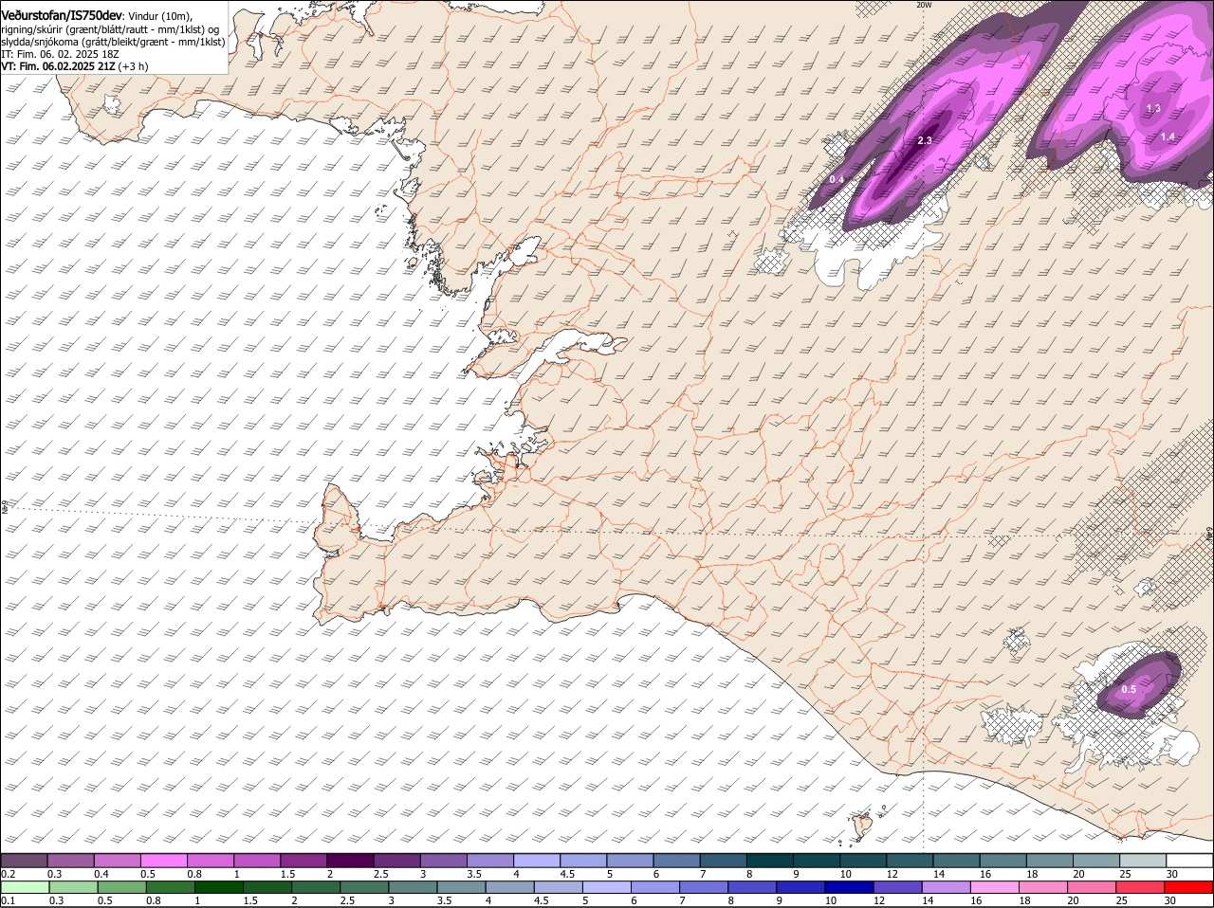Click the small island off the south coast
1214x908 pixels.
(863, 826)
